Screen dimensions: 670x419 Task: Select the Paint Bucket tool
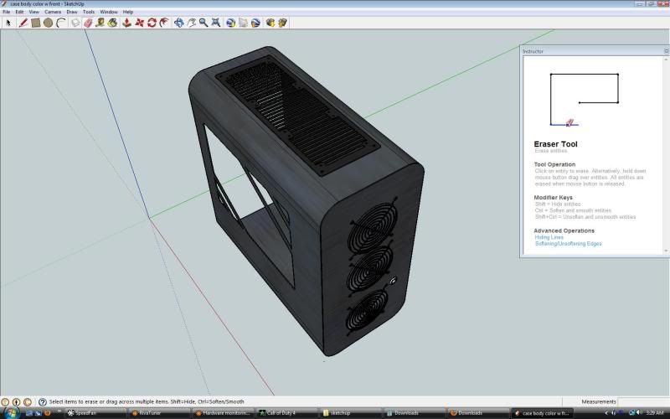pos(112,23)
